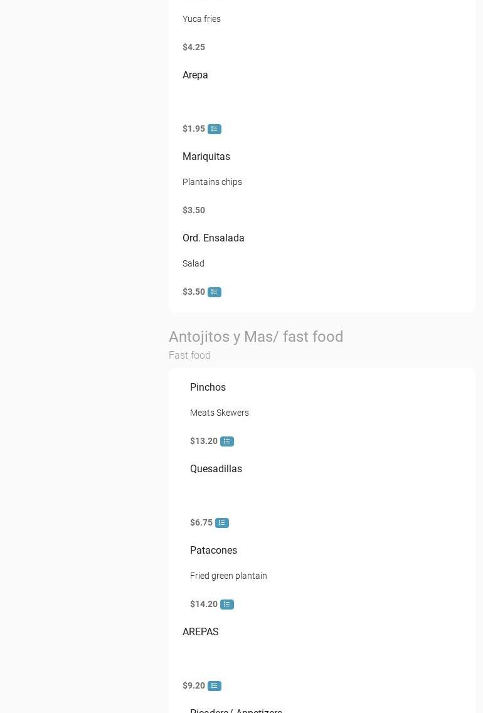Open the Quesadillas menu item
This screenshot has width=483, height=713.
216,469
